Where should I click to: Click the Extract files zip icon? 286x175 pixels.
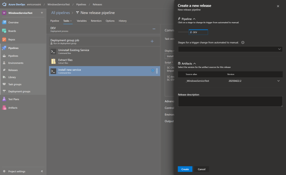pos(53,61)
